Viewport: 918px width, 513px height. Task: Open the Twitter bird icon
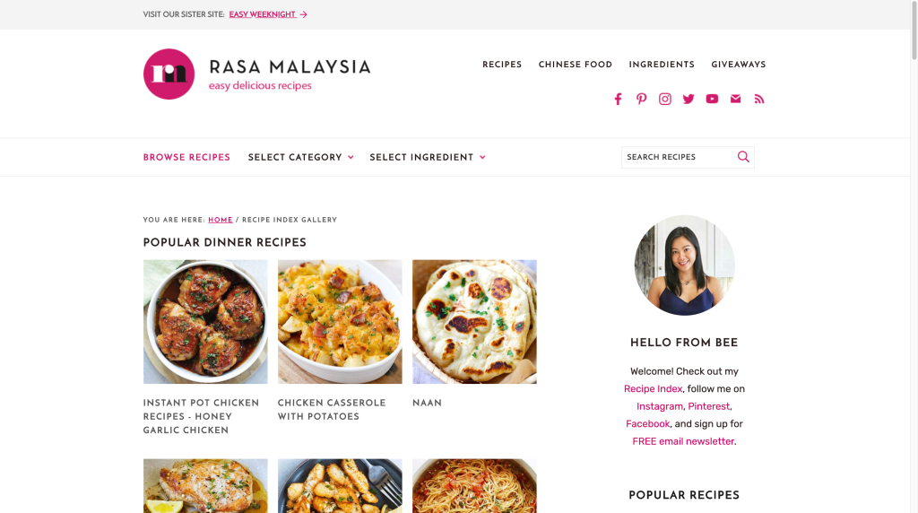688,99
